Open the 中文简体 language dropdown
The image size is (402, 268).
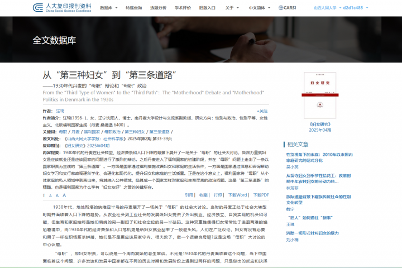[259, 8]
